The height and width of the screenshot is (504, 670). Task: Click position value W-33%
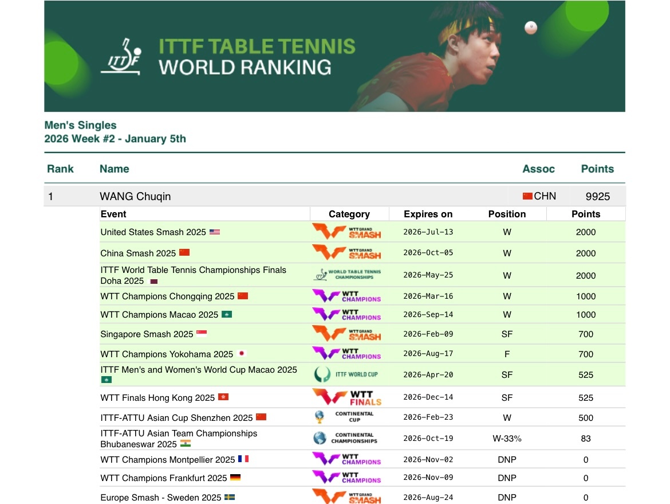click(507, 439)
